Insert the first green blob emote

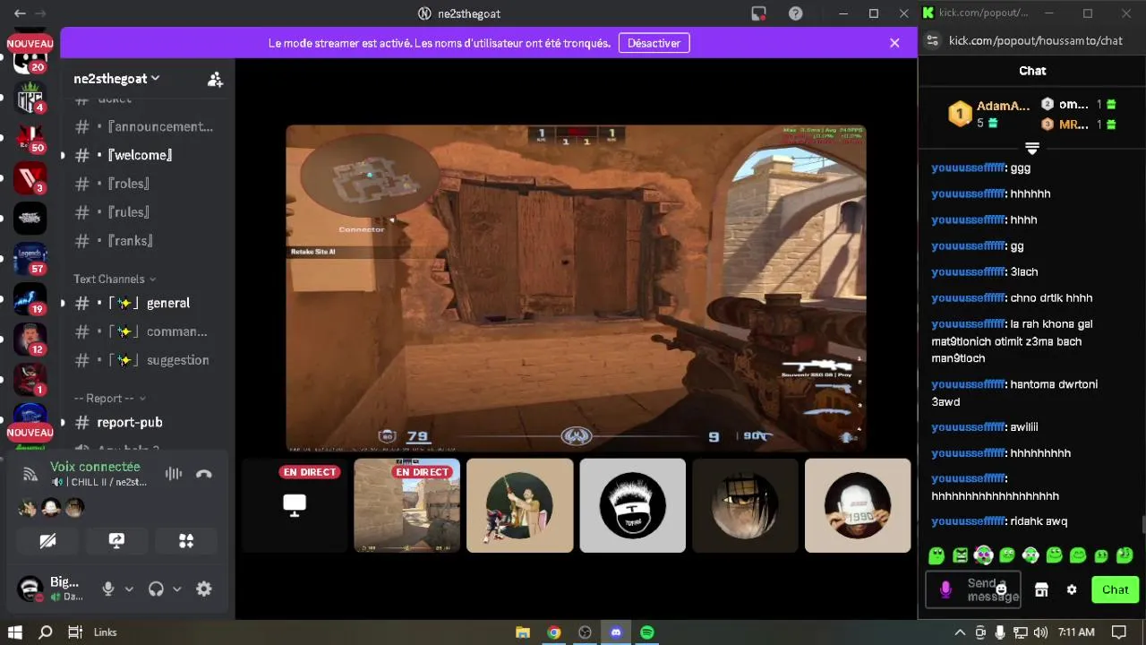(x=936, y=555)
